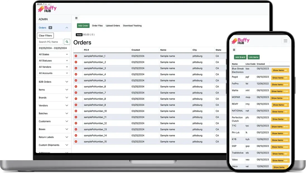The height and width of the screenshot is (173, 306).
Task: Show Items for Perfection Clutch brand
Action: (280, 119)
